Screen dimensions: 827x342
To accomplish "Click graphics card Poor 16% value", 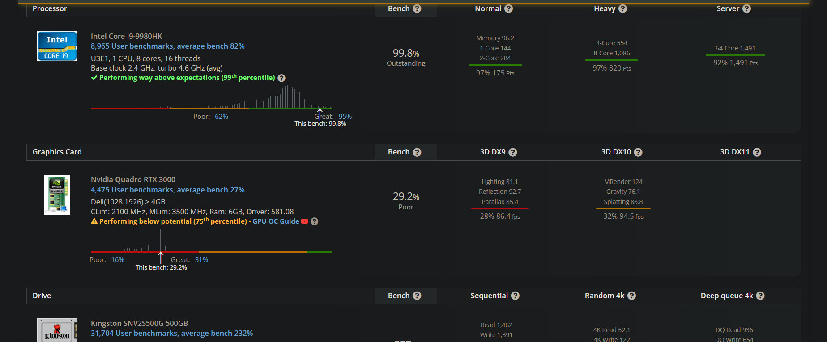I will tap(118, 260).
